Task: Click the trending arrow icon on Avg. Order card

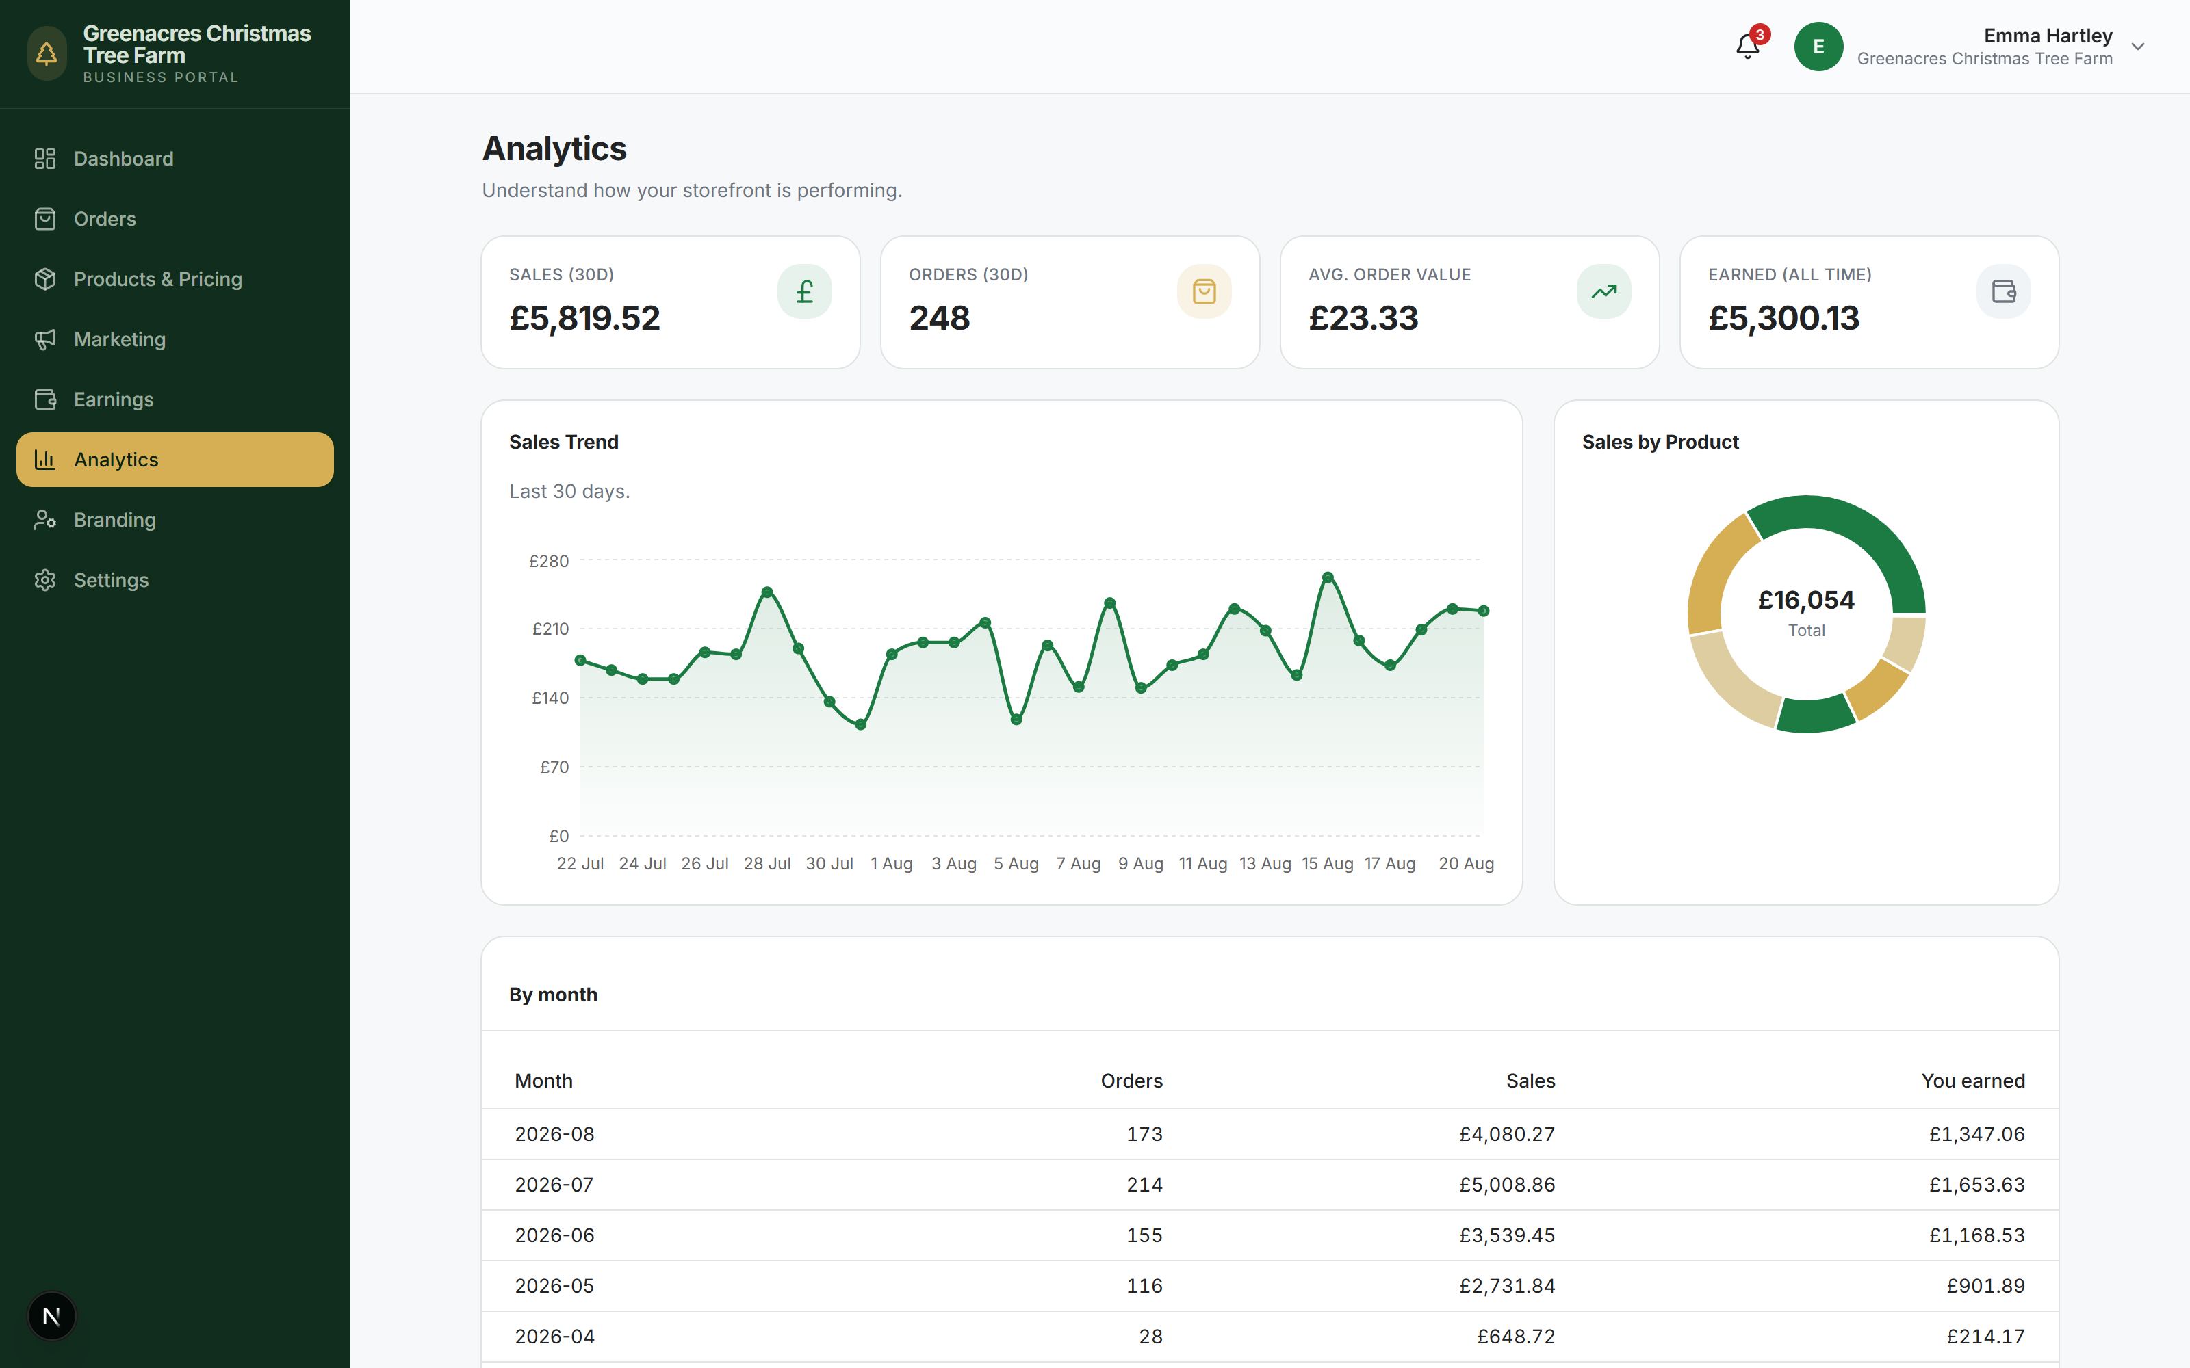Action: 1604,291
